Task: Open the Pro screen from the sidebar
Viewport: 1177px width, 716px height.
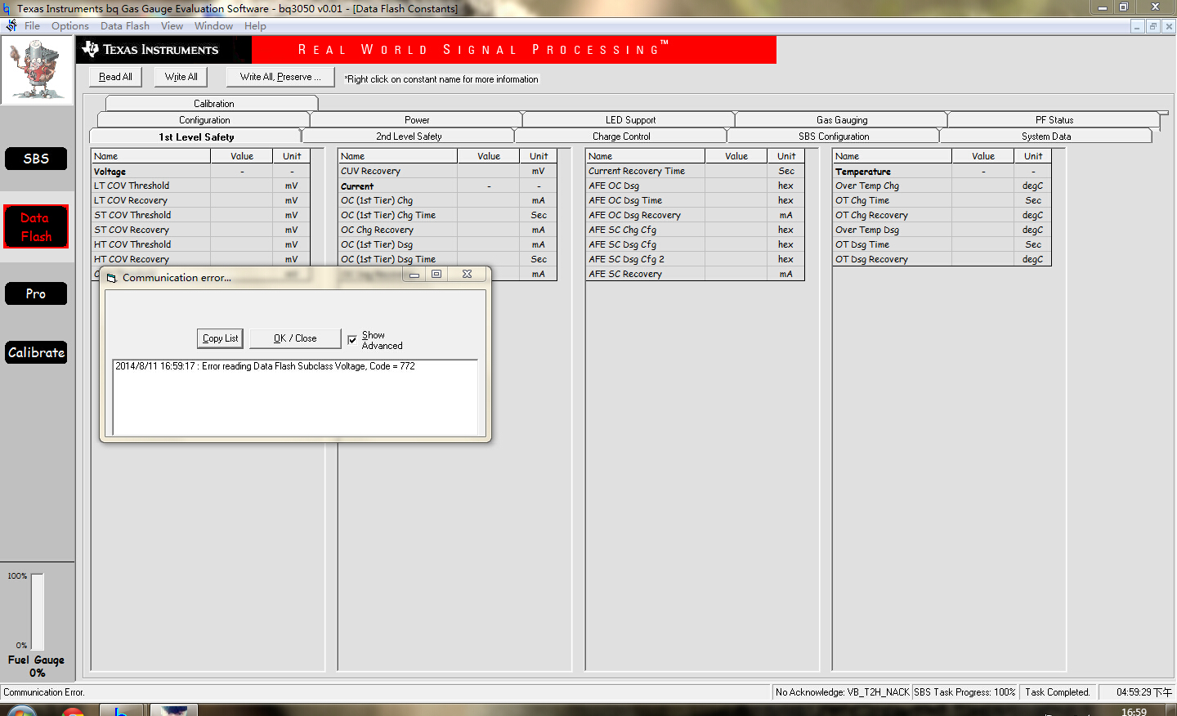Action: (36, 293)
